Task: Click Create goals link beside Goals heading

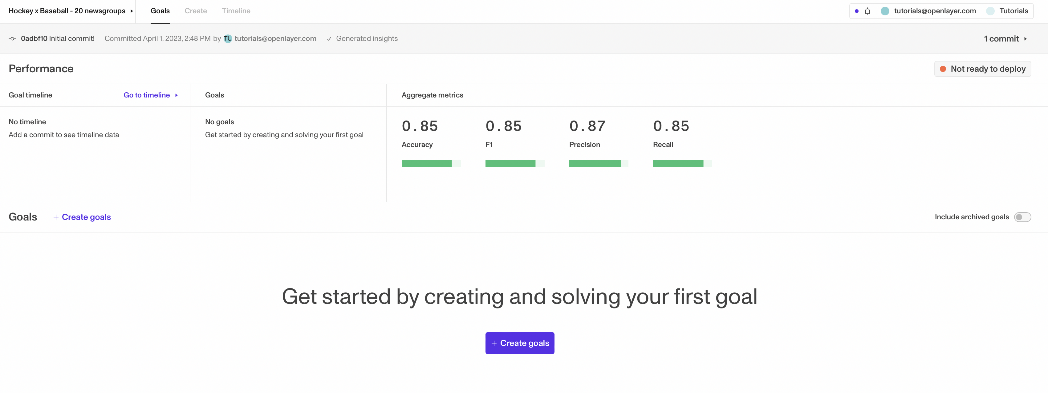Action: coord(82,217)
